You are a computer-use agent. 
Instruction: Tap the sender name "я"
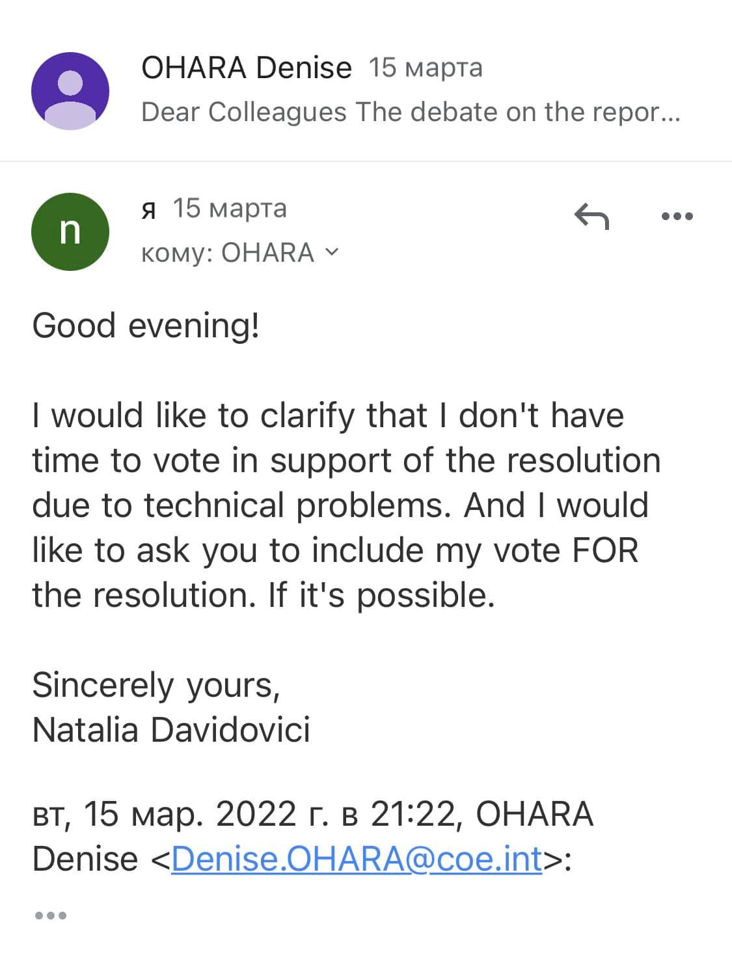pyautogui.click(x=148, y=209)
